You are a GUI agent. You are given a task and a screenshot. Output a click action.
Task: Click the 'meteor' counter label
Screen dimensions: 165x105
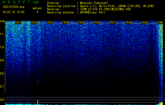click(37, 8)
